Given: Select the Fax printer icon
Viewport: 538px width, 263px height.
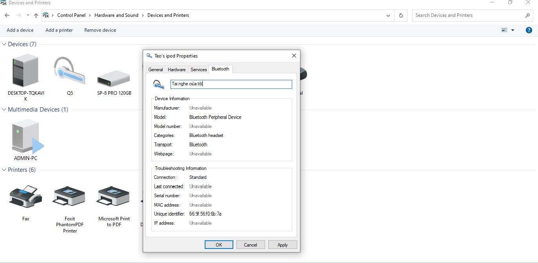Looking at the screenshot, I should point(26,197).
